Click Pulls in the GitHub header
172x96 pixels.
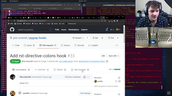click(57, 30)
